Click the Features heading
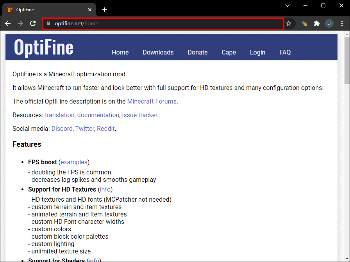The width and height of the screenshot is (350, 262). [27, 144]
